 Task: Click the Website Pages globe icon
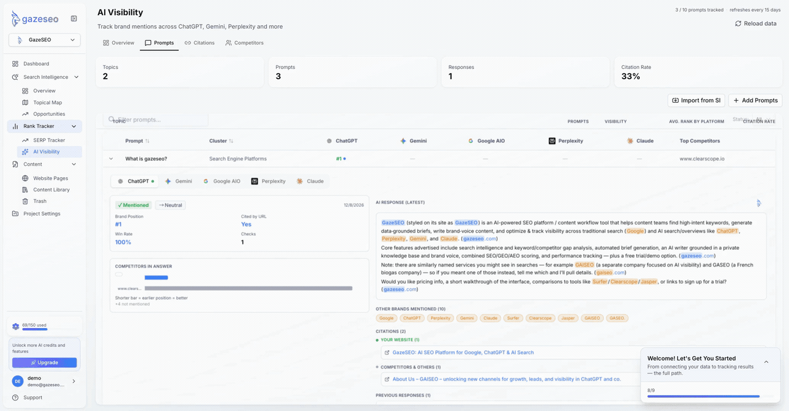[25, 178]
